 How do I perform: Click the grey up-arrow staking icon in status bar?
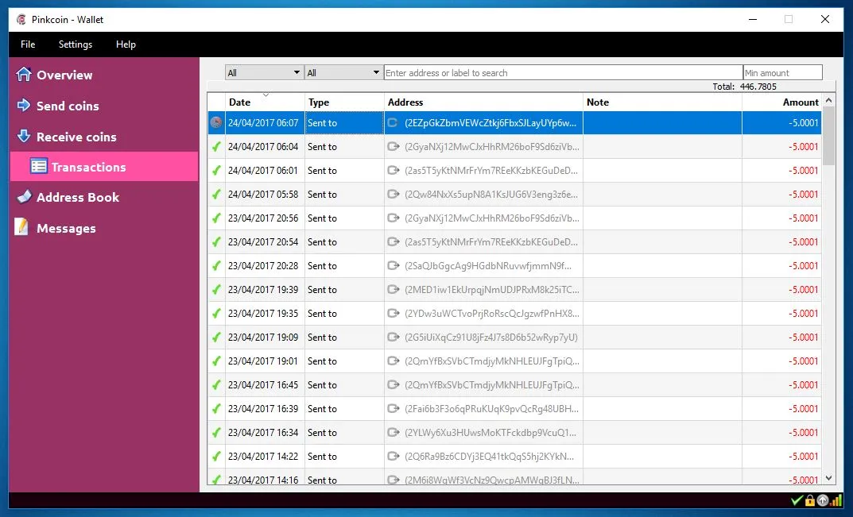tap(823, 500)
